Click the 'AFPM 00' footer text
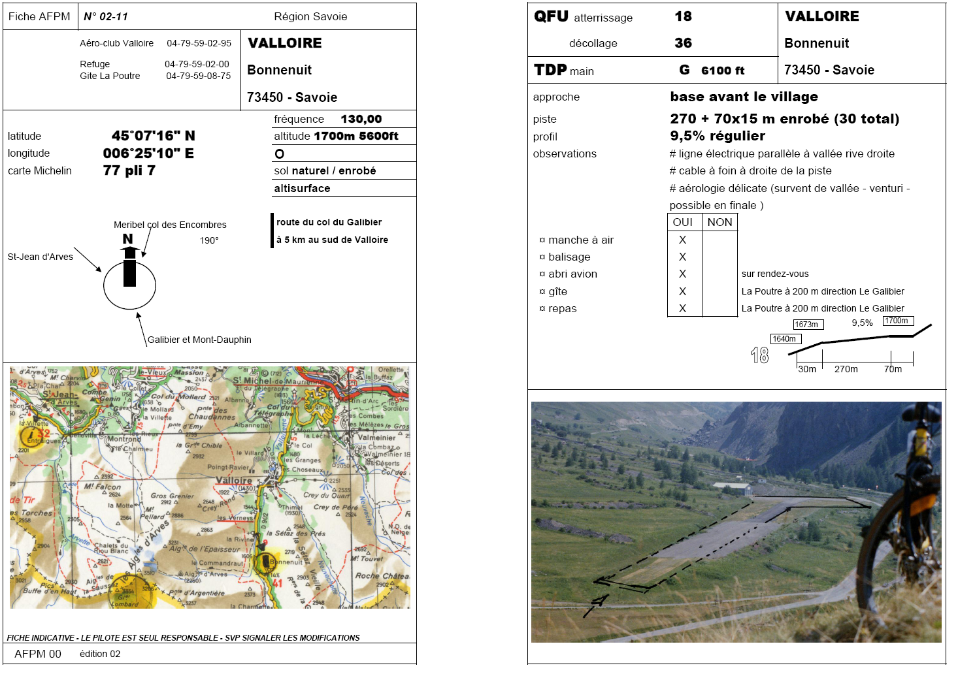The width and height of the screenshot is (958, 674). click(x=38, y=654)
